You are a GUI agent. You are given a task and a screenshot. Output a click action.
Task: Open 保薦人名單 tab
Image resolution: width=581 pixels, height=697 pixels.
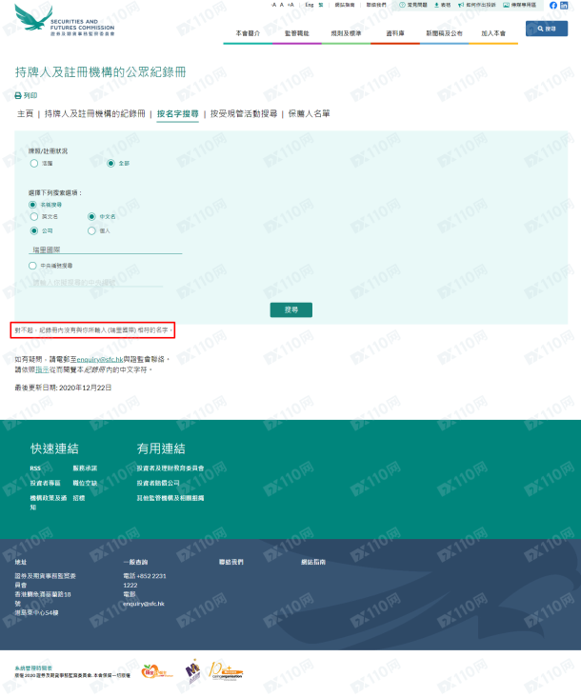click(x=309, y=114)
